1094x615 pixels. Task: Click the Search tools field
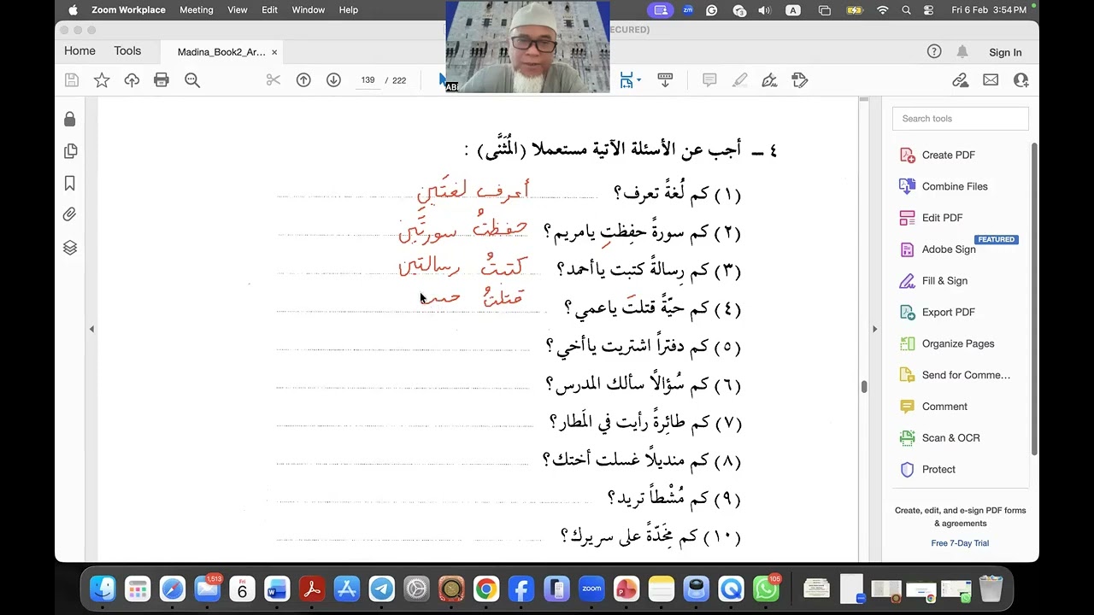click(960, 119)
